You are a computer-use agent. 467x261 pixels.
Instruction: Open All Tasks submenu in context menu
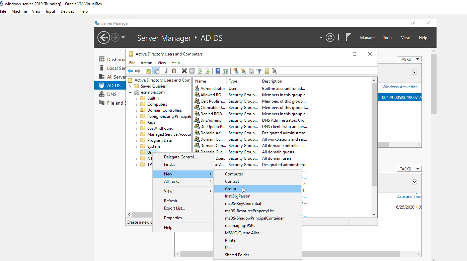(183, 181)
